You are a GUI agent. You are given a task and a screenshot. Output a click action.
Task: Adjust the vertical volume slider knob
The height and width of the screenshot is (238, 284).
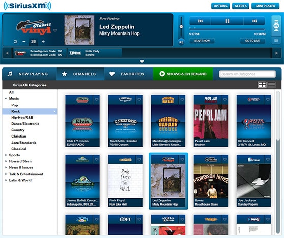click(x=181, y=27)
